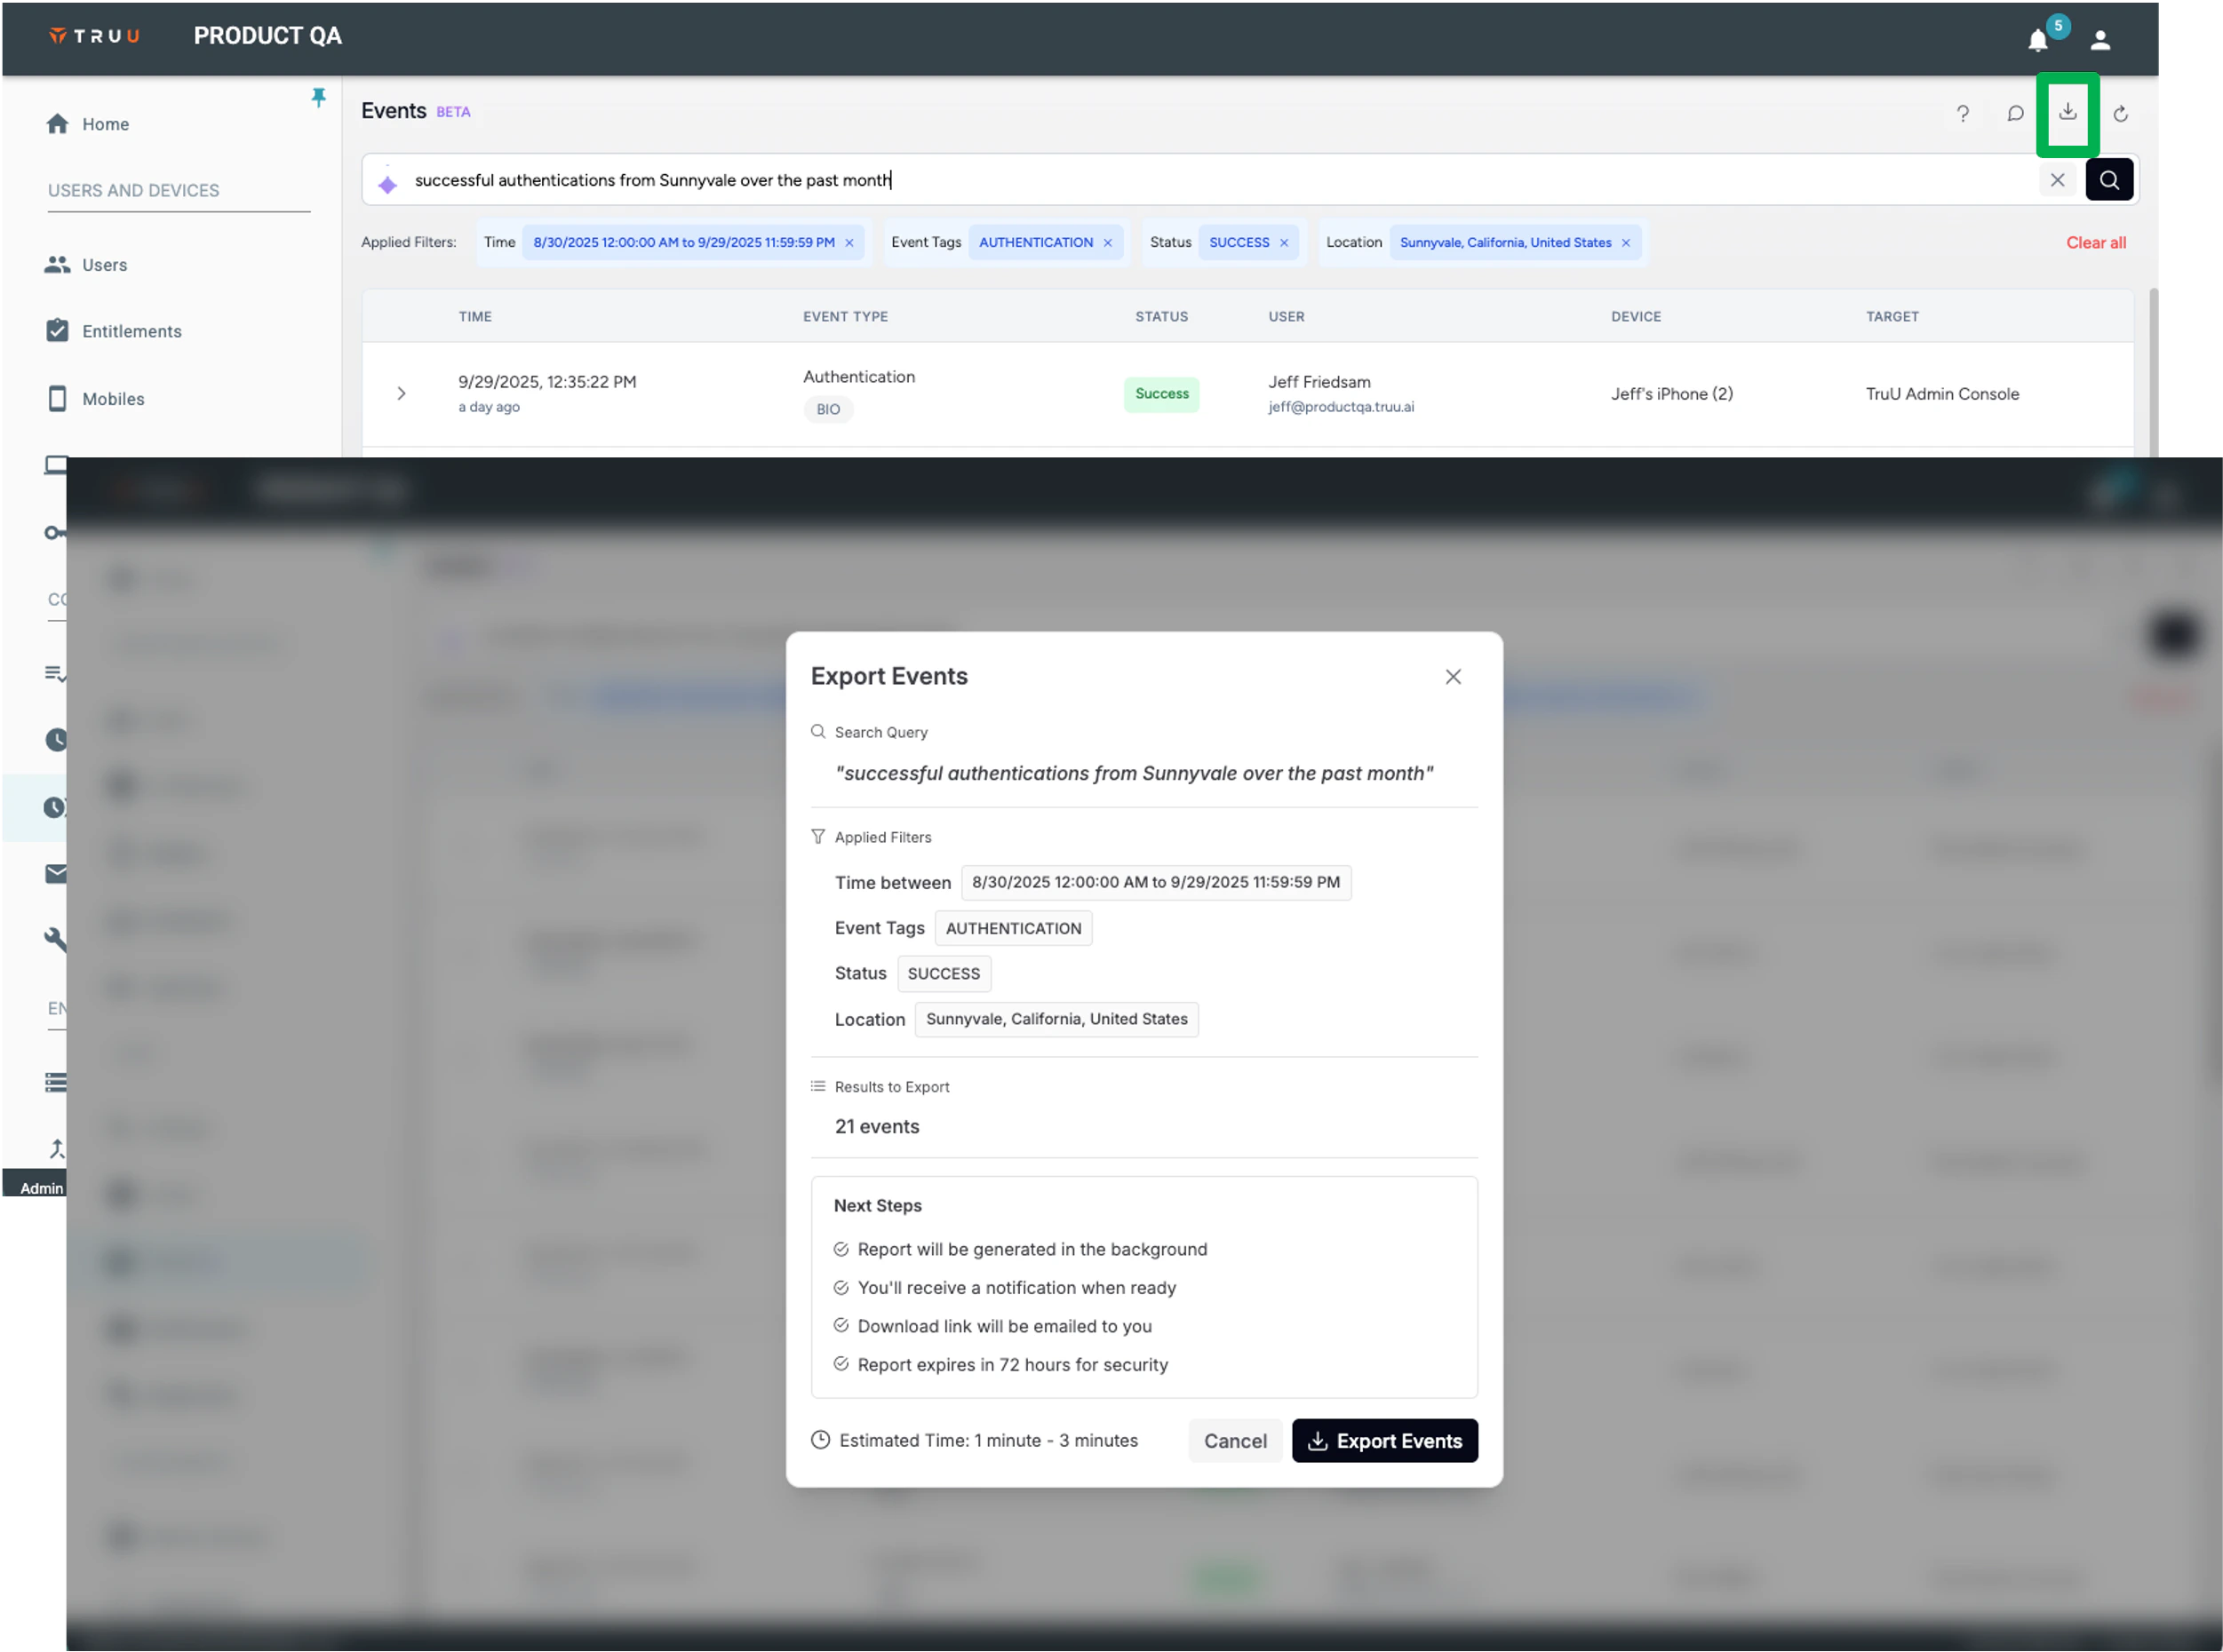Clear the search query input field
This screenshot has width=2223, height=1652.
(2058, 180)
